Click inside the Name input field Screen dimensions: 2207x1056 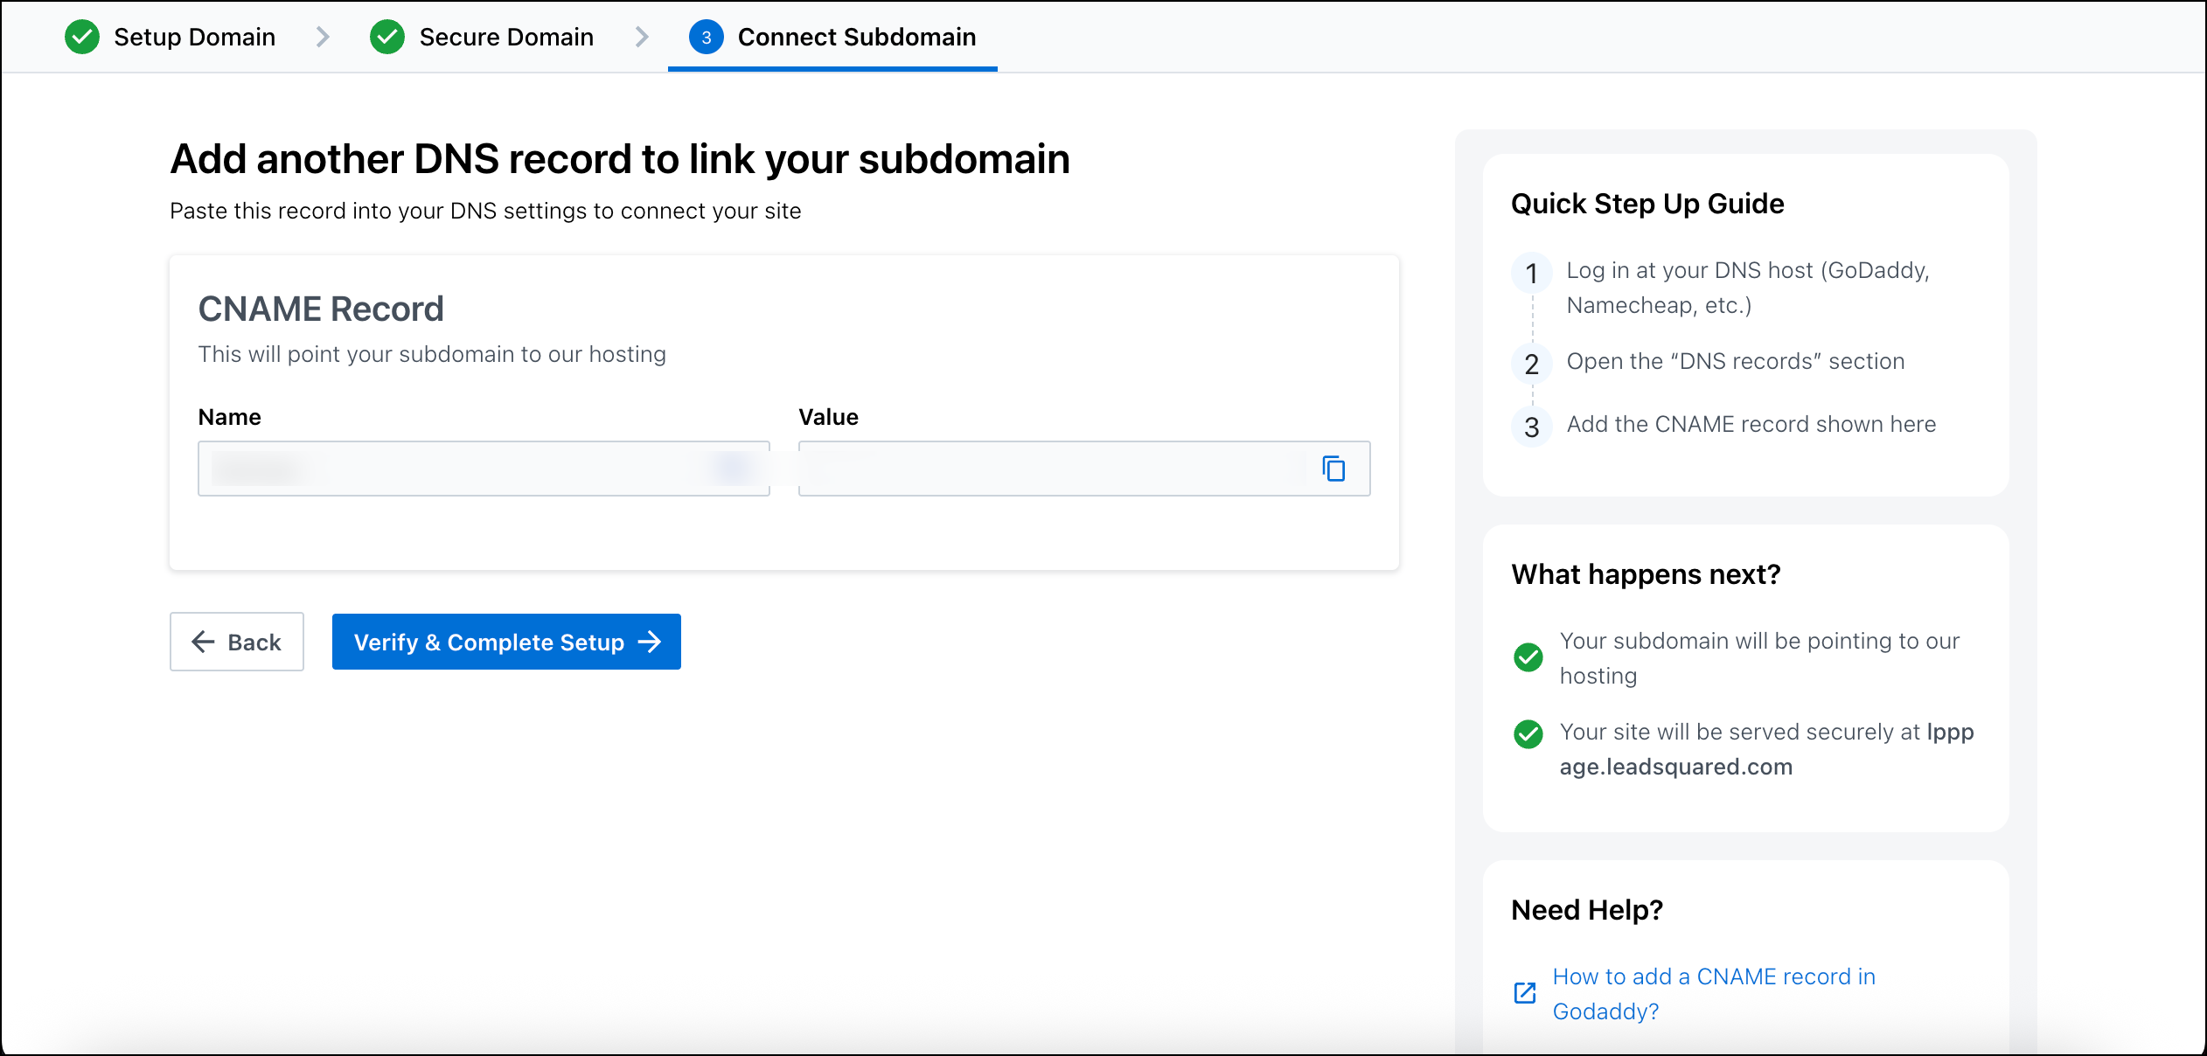pos(484,469)
